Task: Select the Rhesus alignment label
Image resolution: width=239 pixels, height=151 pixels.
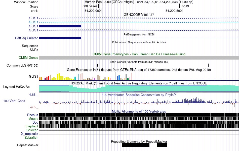Action: [x=33, y=115]
